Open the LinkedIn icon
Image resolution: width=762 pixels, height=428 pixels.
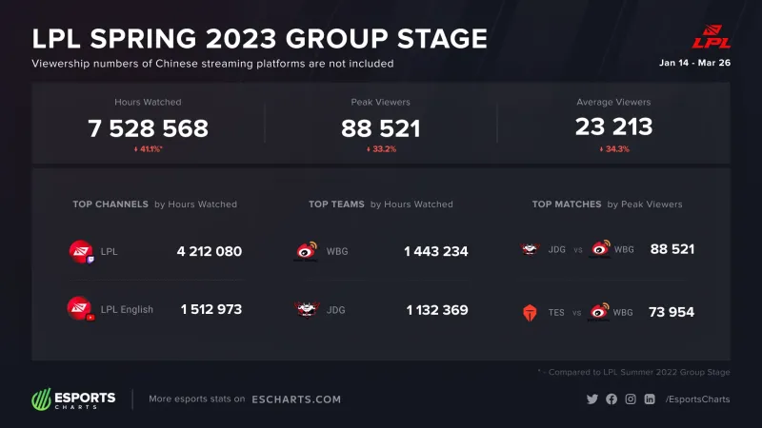(x=650, y=399)
